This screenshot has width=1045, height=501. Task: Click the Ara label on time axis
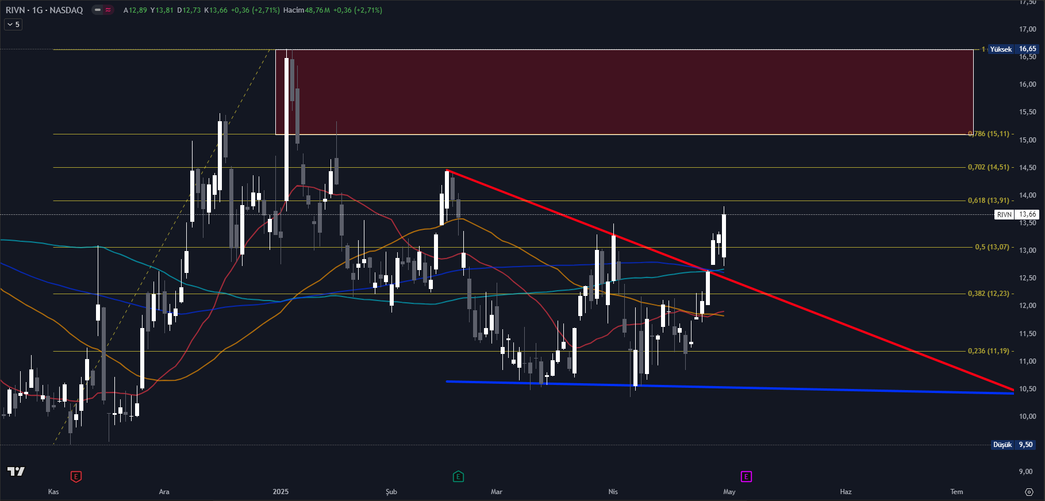coord(164,492)
